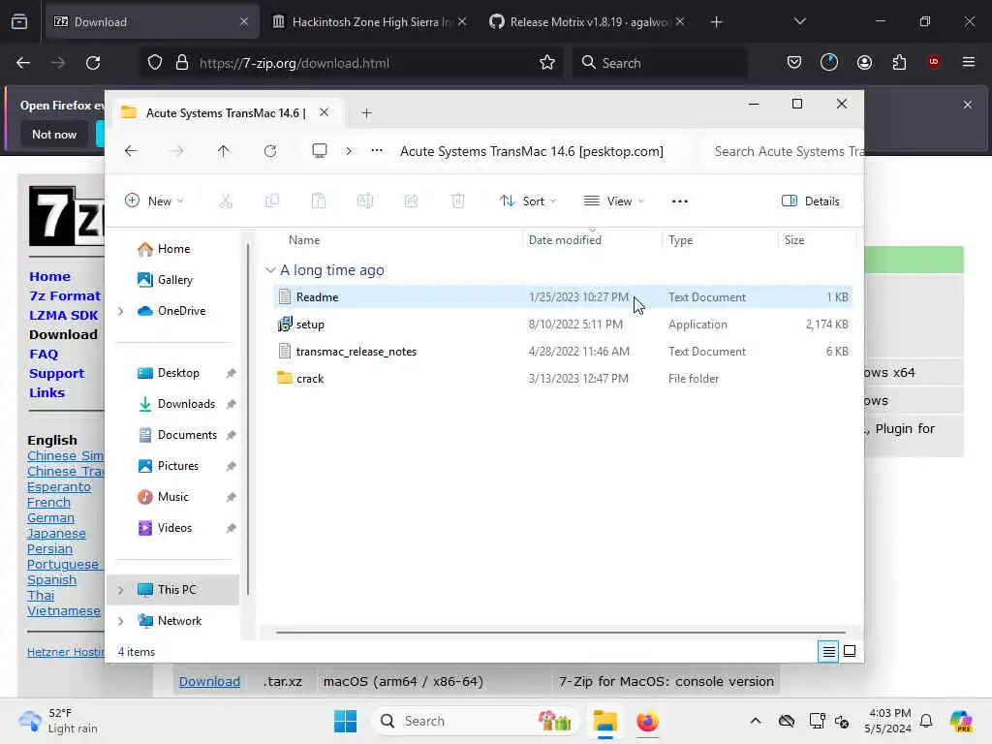Click the Share icon in Explorer toolbar
Screen dimensions: 992x744
(x=411, y=201)
